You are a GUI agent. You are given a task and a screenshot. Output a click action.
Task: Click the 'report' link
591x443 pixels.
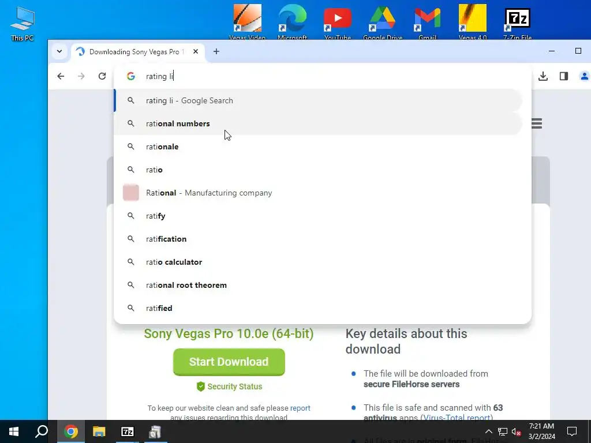pyautogui.click(x=300, y=408)
